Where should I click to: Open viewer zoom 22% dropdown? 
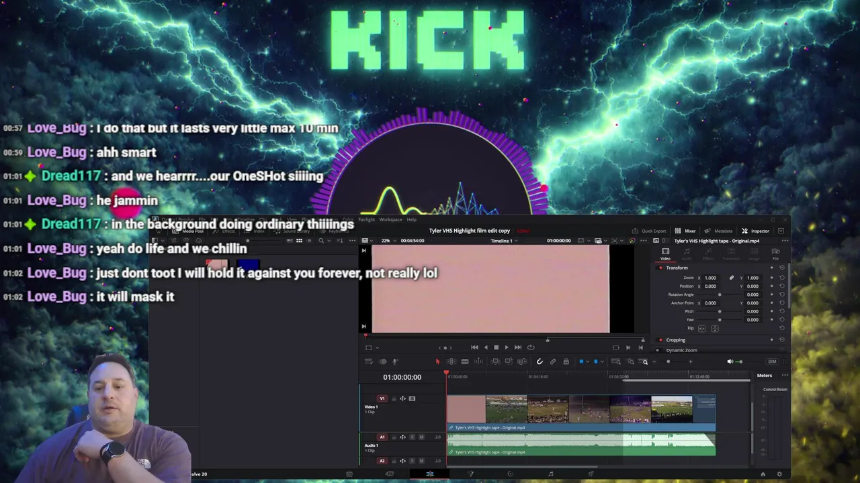coord(389,240)
